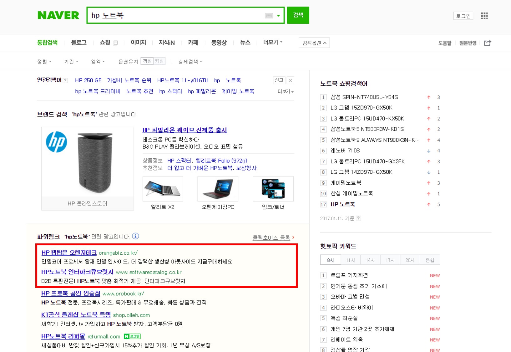
Task: Open the 클릭초이스 등록 link
Action: pos(273,237)
